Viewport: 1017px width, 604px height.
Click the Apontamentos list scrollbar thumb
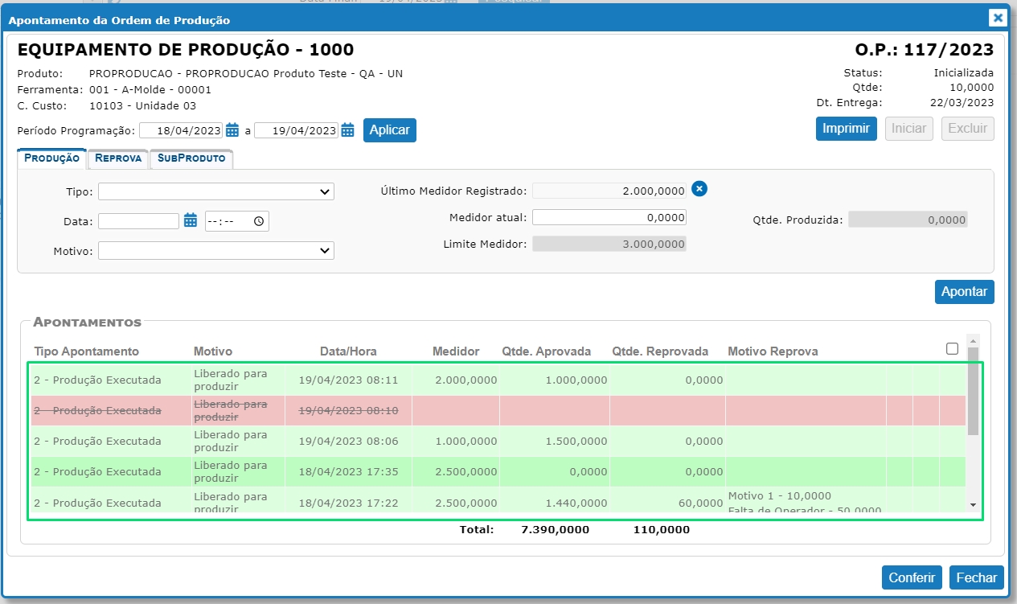[x=973, y=392]
